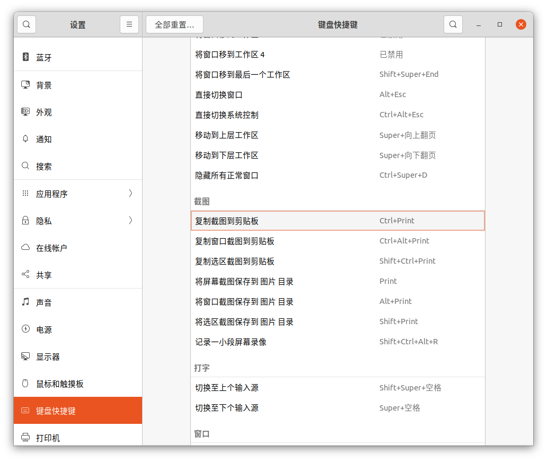Click the 通知 bell icon
547x461 pixels.
click(x=25, y=138)
